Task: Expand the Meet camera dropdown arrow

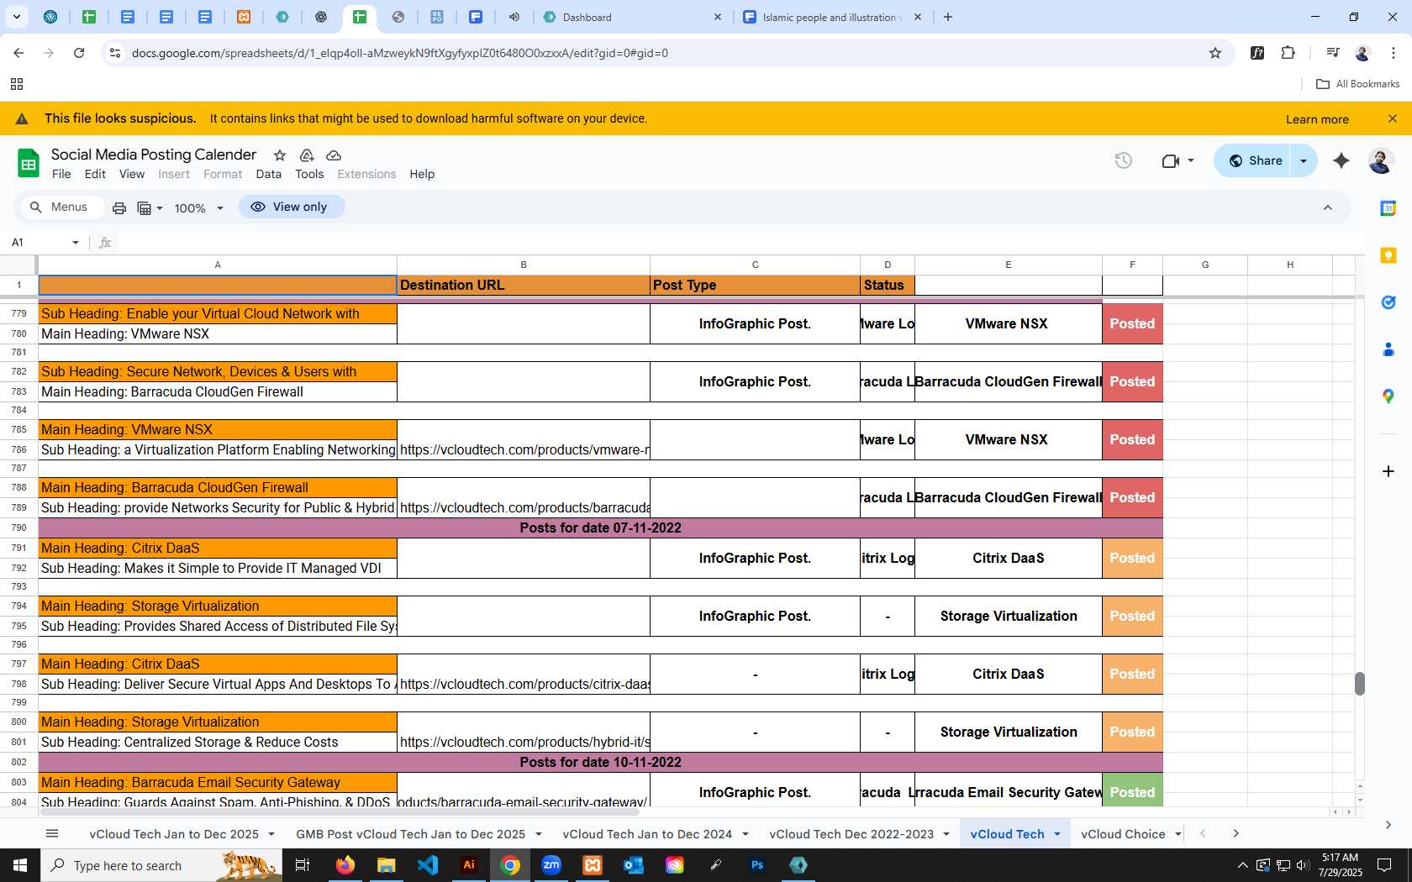Action: pyautogui.click(x=1191, y=160)
